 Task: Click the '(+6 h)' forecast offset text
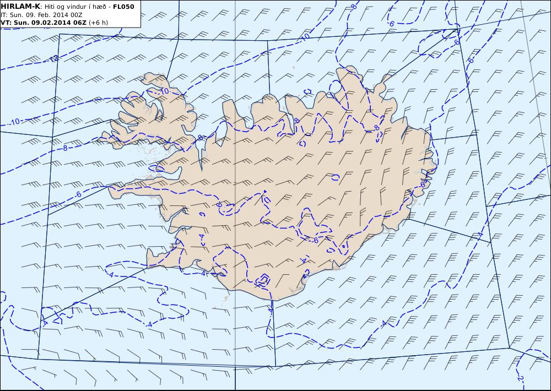click(99, 23)
